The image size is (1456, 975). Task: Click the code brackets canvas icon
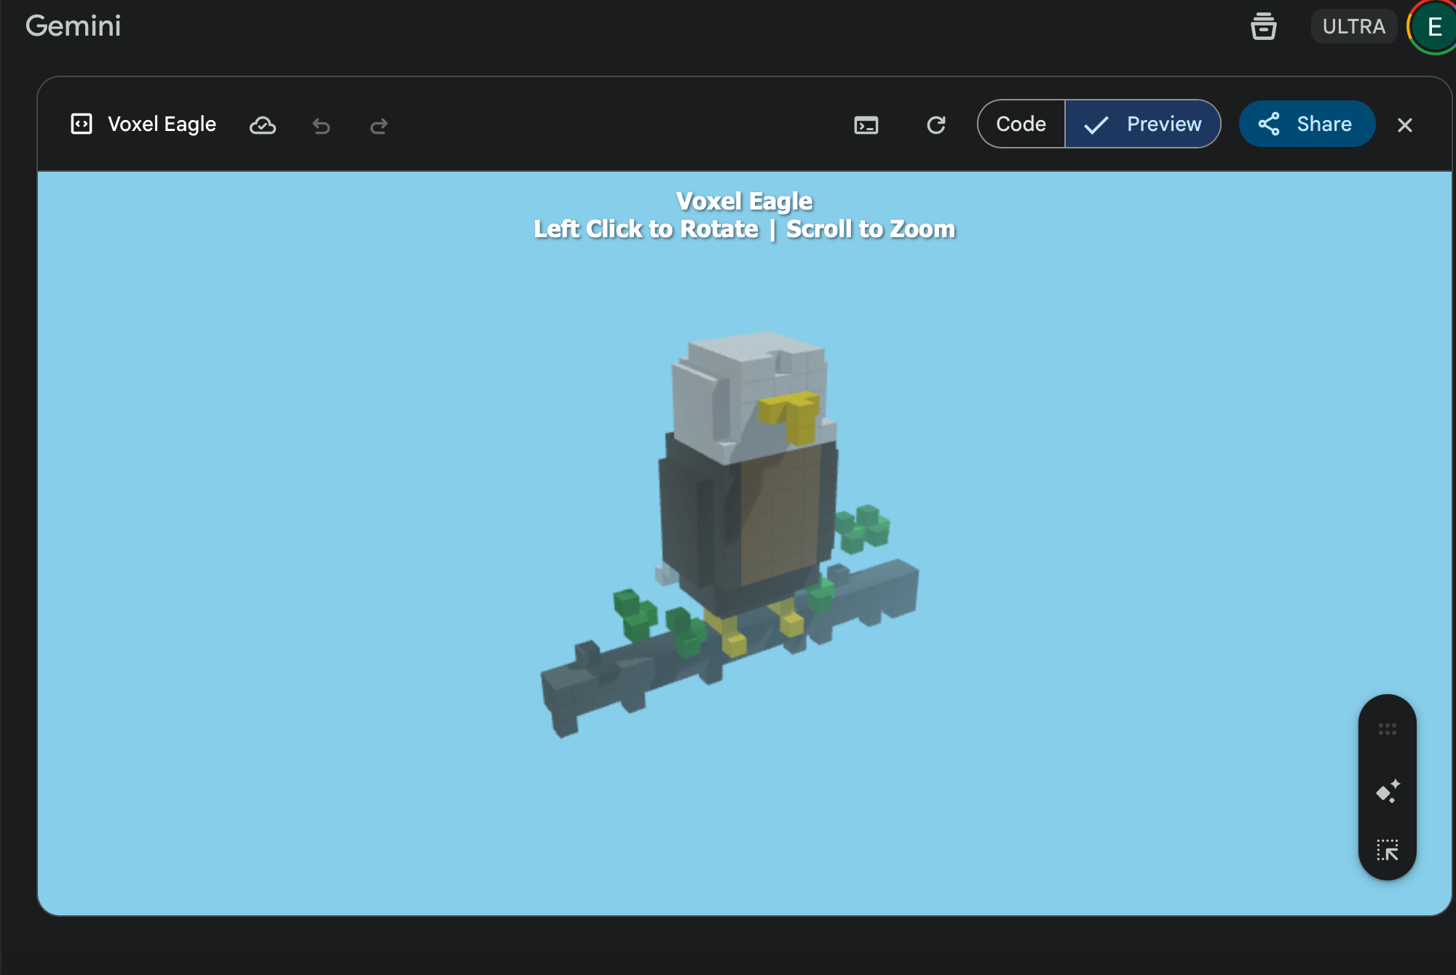click(x=82, y=124)
